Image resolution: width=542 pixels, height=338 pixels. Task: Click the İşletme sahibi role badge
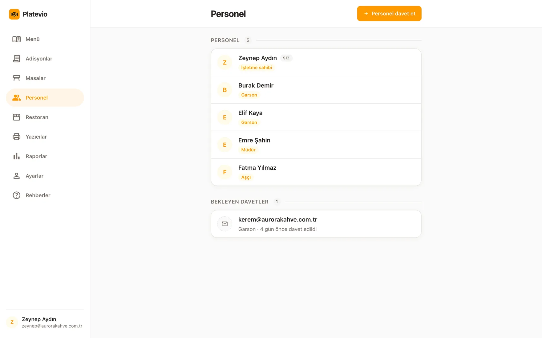click(257, 68)
